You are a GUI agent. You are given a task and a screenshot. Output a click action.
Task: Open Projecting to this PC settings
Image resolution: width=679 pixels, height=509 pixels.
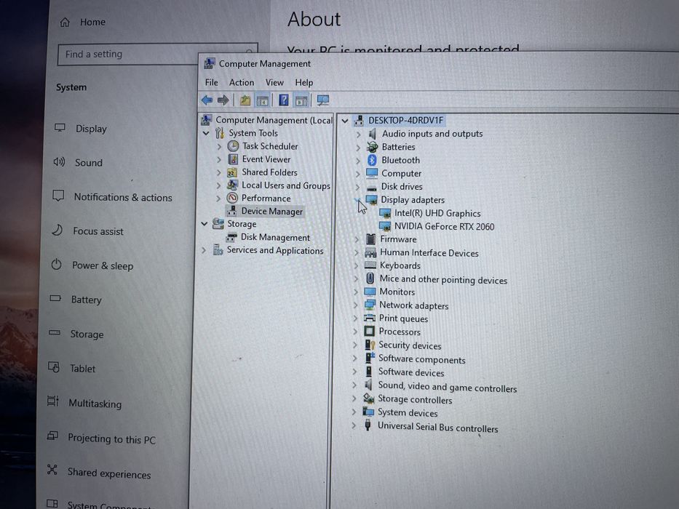click(112, 439)
